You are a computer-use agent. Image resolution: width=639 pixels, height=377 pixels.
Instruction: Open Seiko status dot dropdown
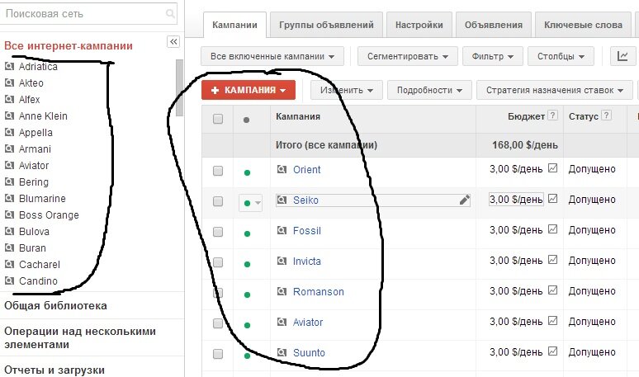coord(250,201)
